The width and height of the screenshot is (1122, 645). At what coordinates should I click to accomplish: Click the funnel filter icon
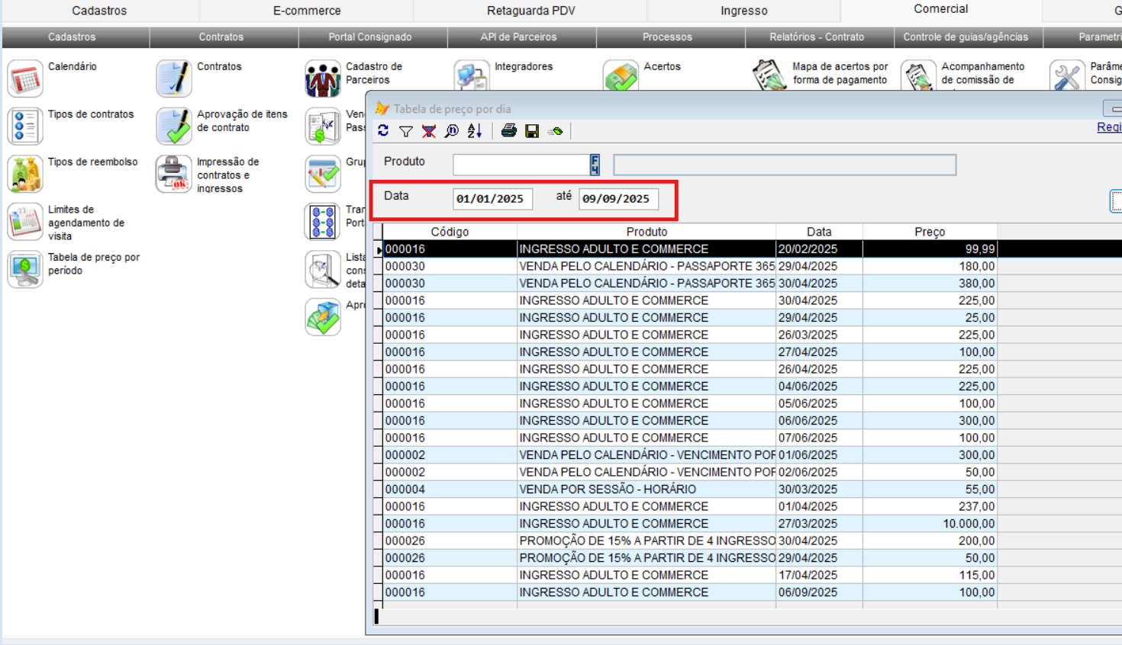406,131
